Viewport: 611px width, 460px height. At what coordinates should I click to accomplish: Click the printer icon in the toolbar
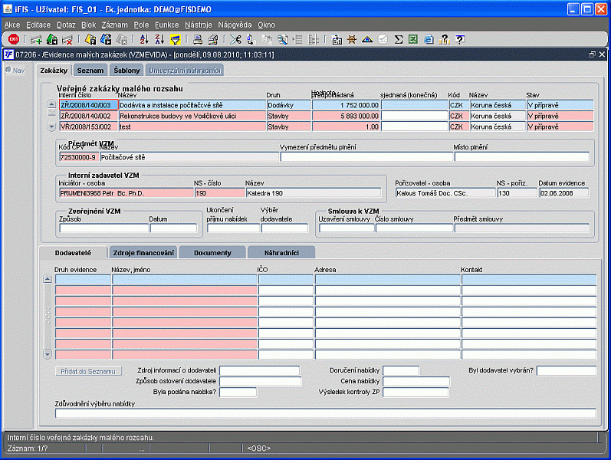pyautogui.click(x=197, y=39)
